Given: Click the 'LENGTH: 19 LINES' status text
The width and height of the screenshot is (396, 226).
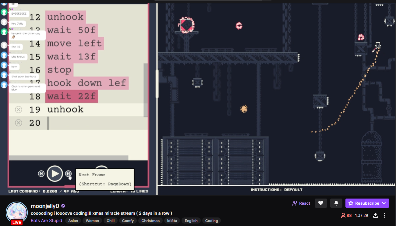Looking at the screenshot, I should pos(129,191).
